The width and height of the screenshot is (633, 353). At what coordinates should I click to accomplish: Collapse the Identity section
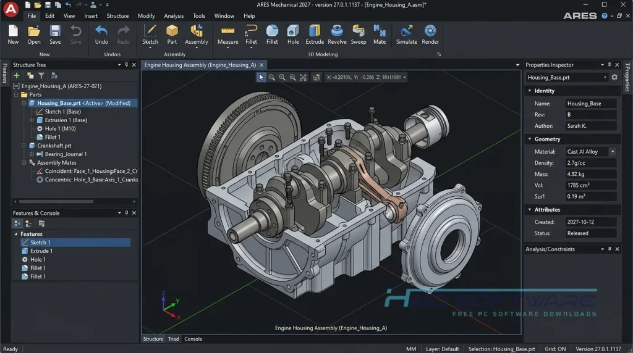click(x=530, y=91)
